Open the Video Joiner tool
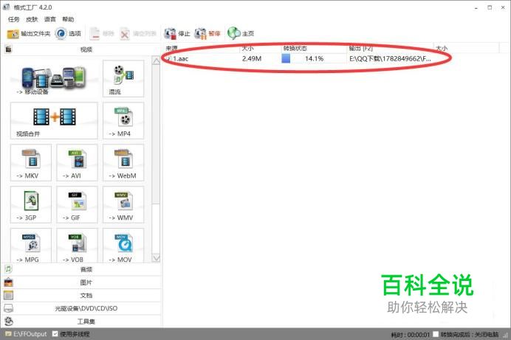511x340 pixels. coord(54,121)
